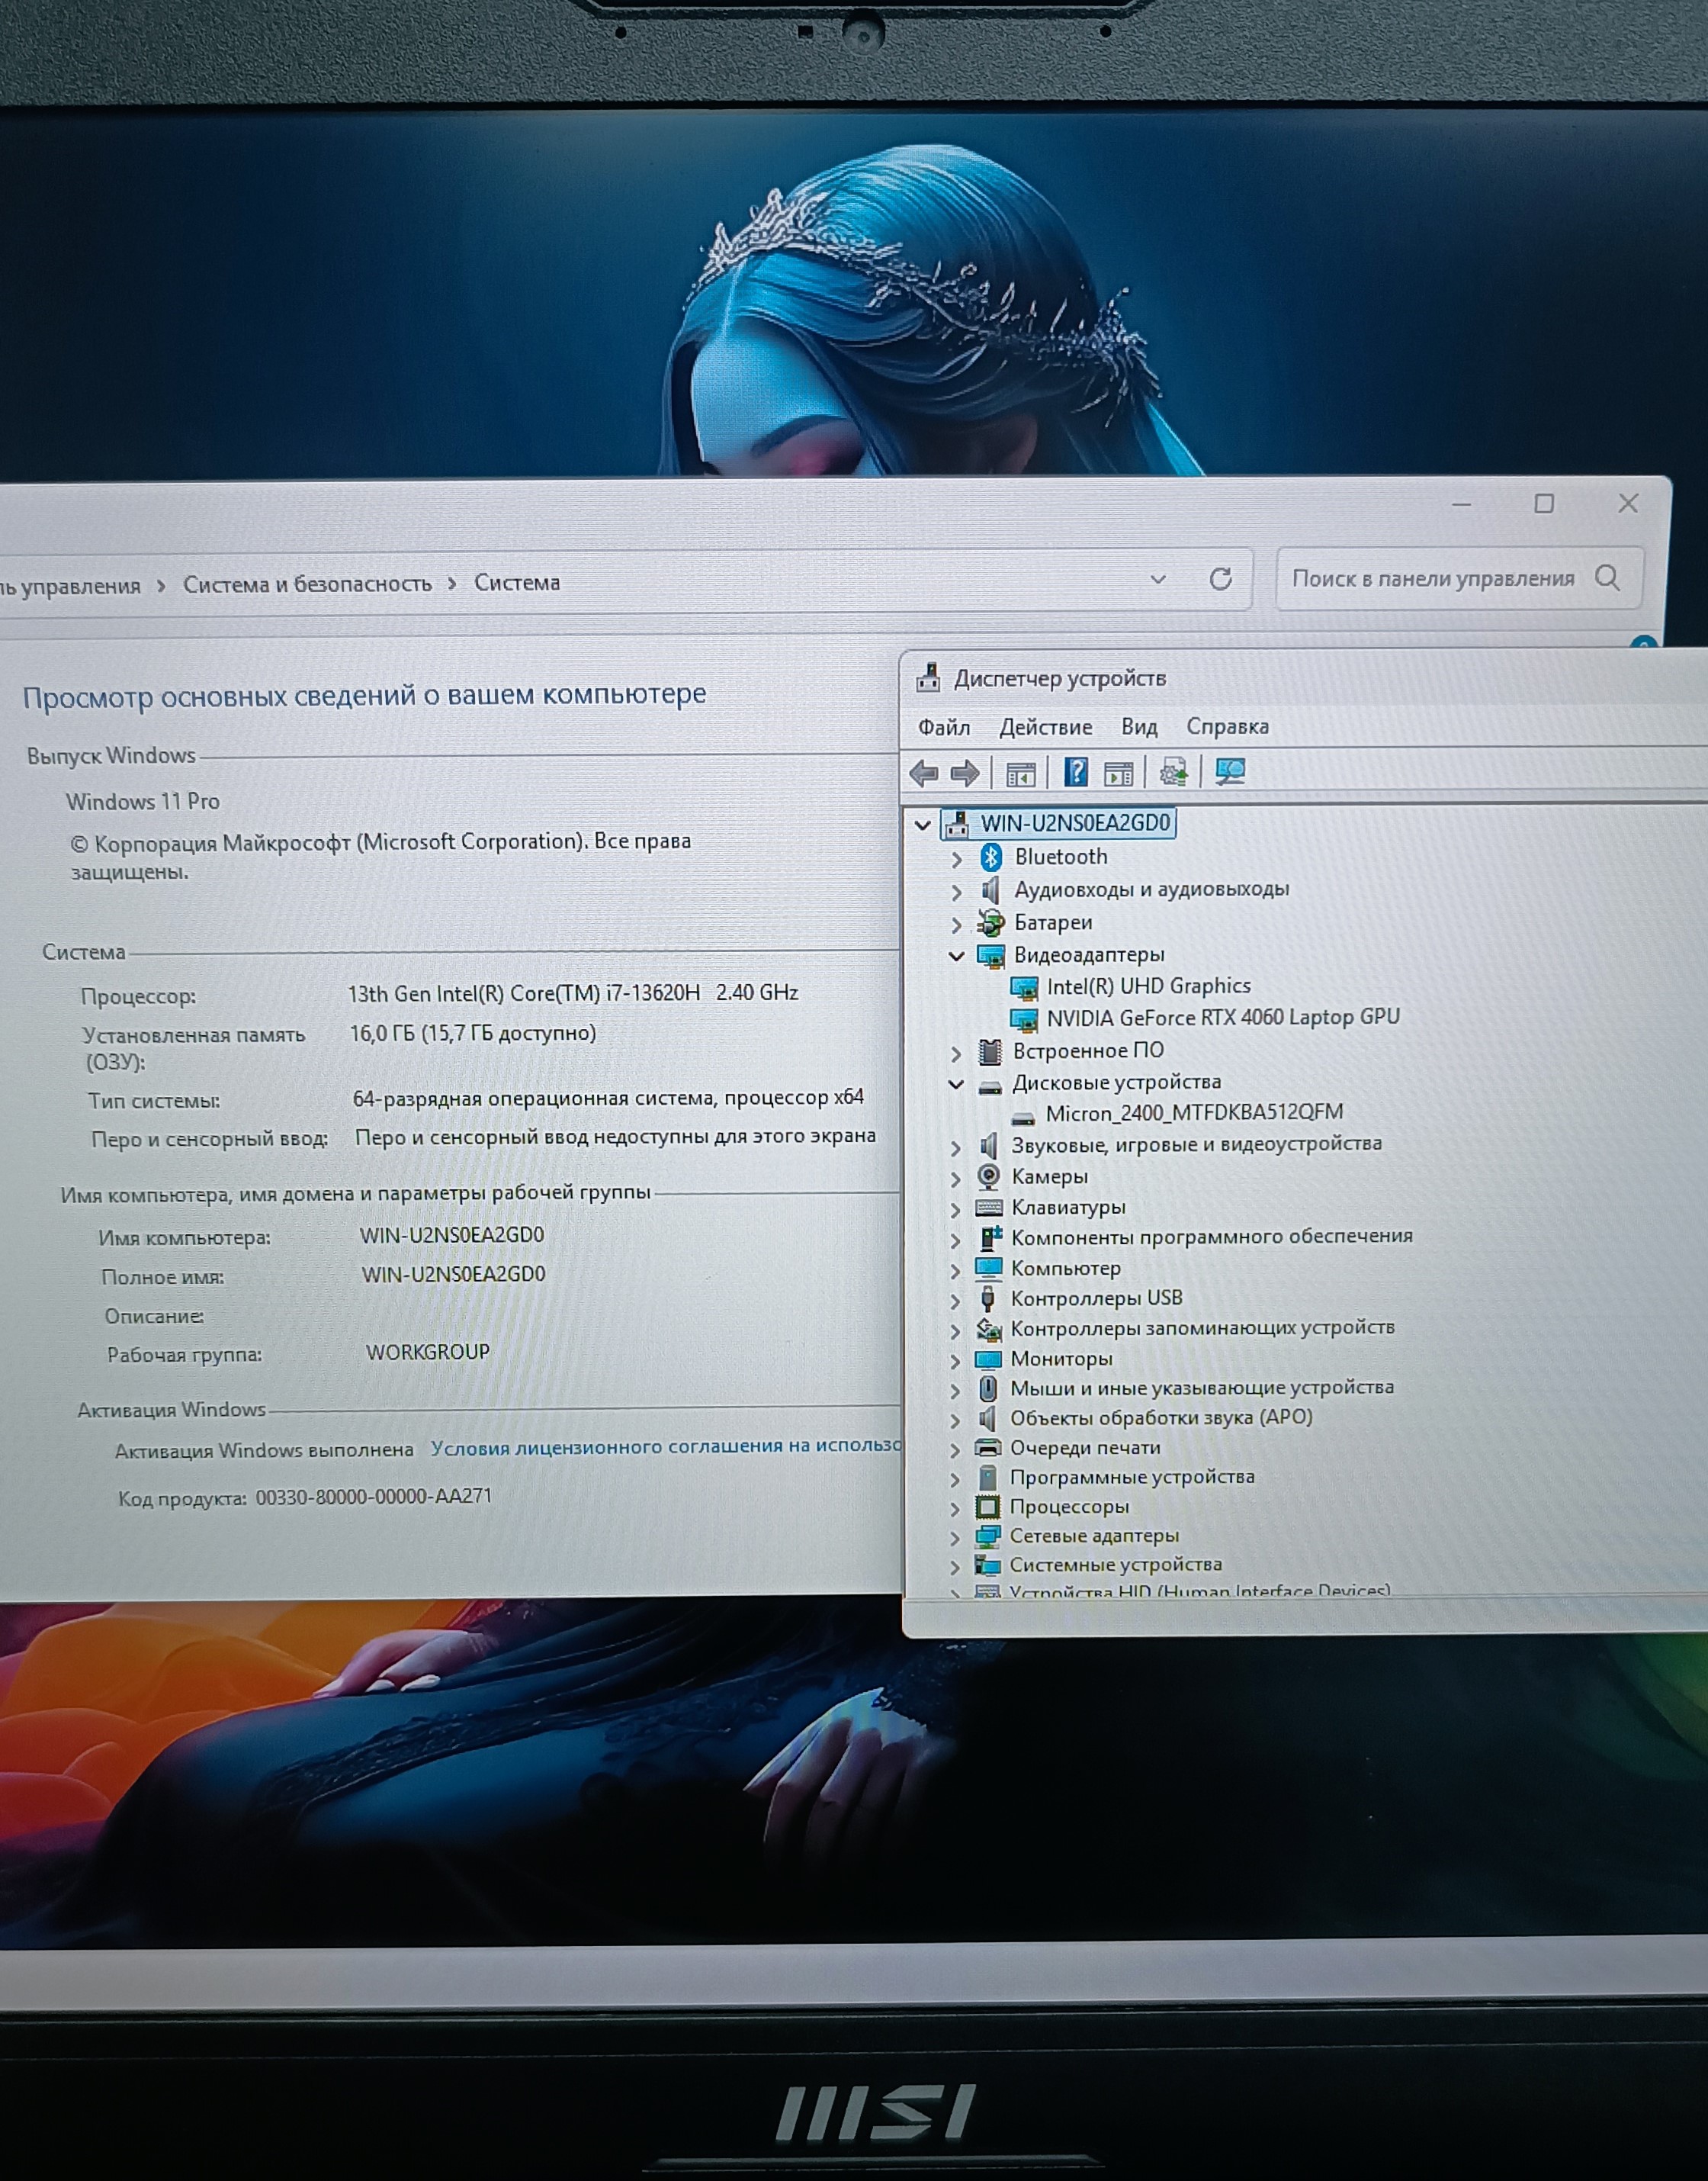Click the speaker icon beside Аудиовходы и аудиовыходы
1708x2181 pixels.
[990, 889]
